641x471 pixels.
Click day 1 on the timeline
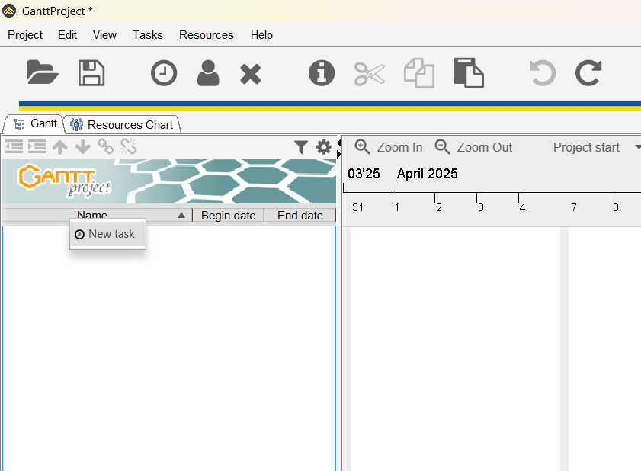(x=396, y=208)
